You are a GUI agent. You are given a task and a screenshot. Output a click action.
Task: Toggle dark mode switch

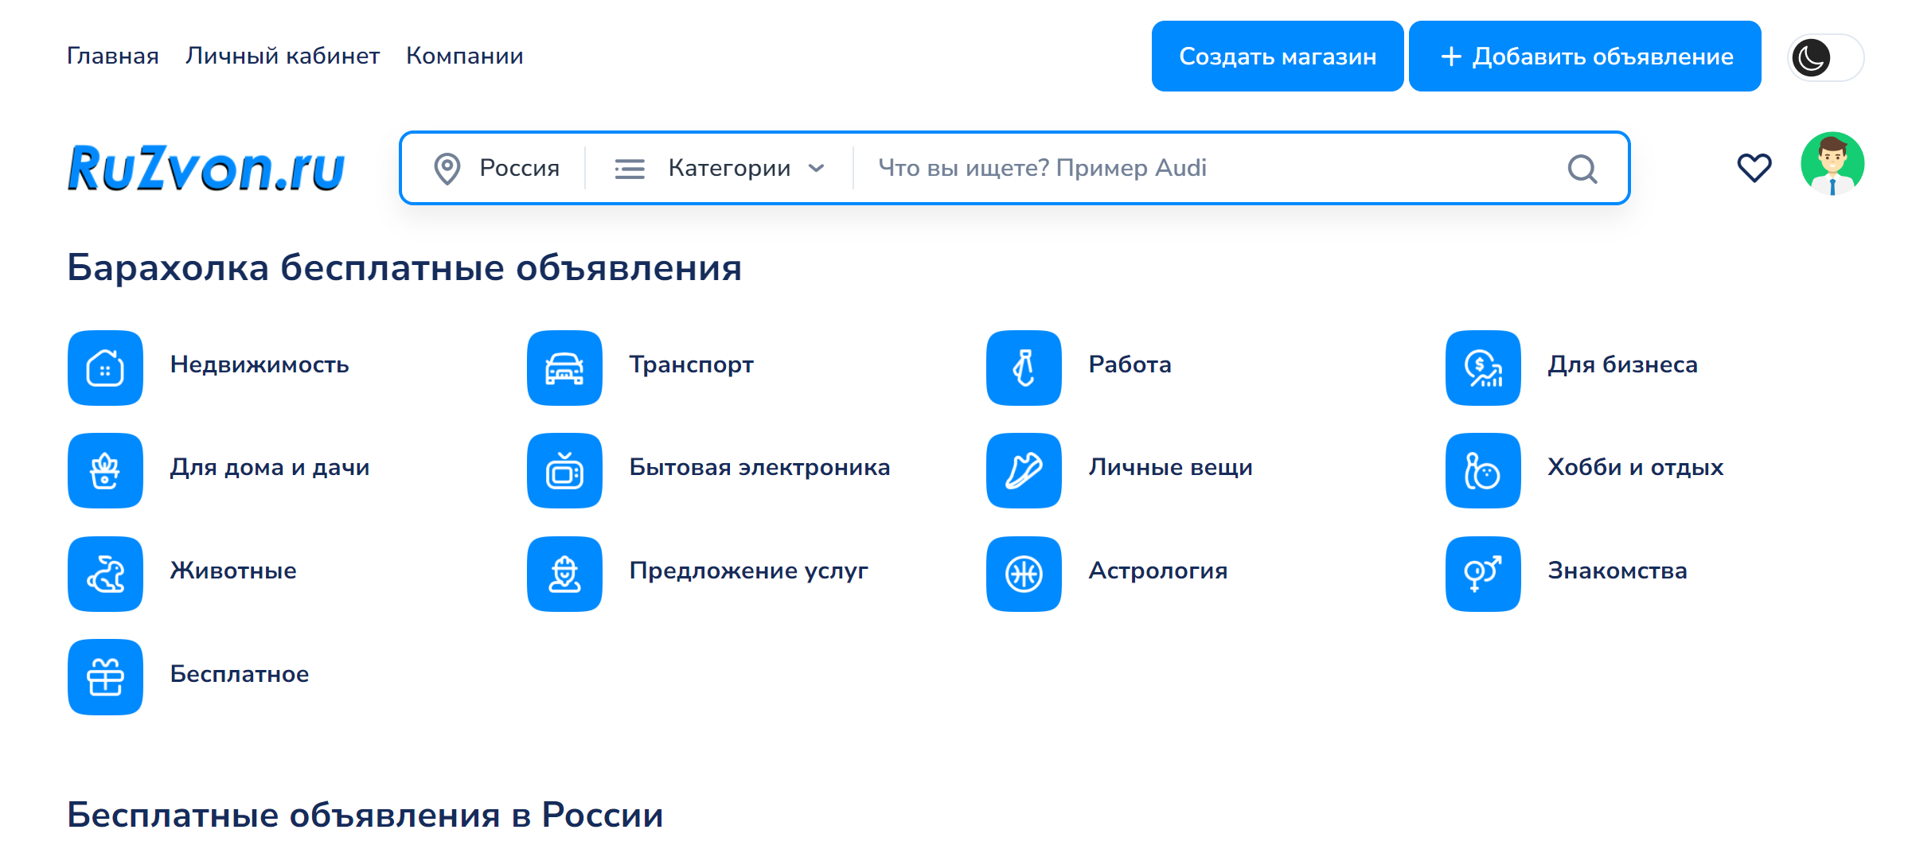(1825, 57)
